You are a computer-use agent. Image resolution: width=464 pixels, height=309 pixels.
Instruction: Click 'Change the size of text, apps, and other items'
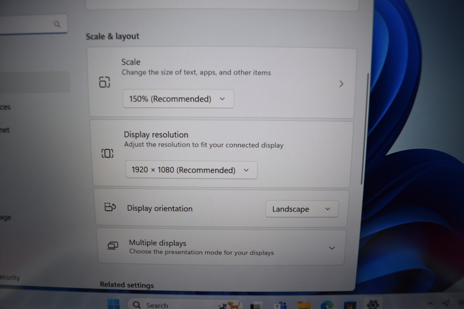[196, 72]
